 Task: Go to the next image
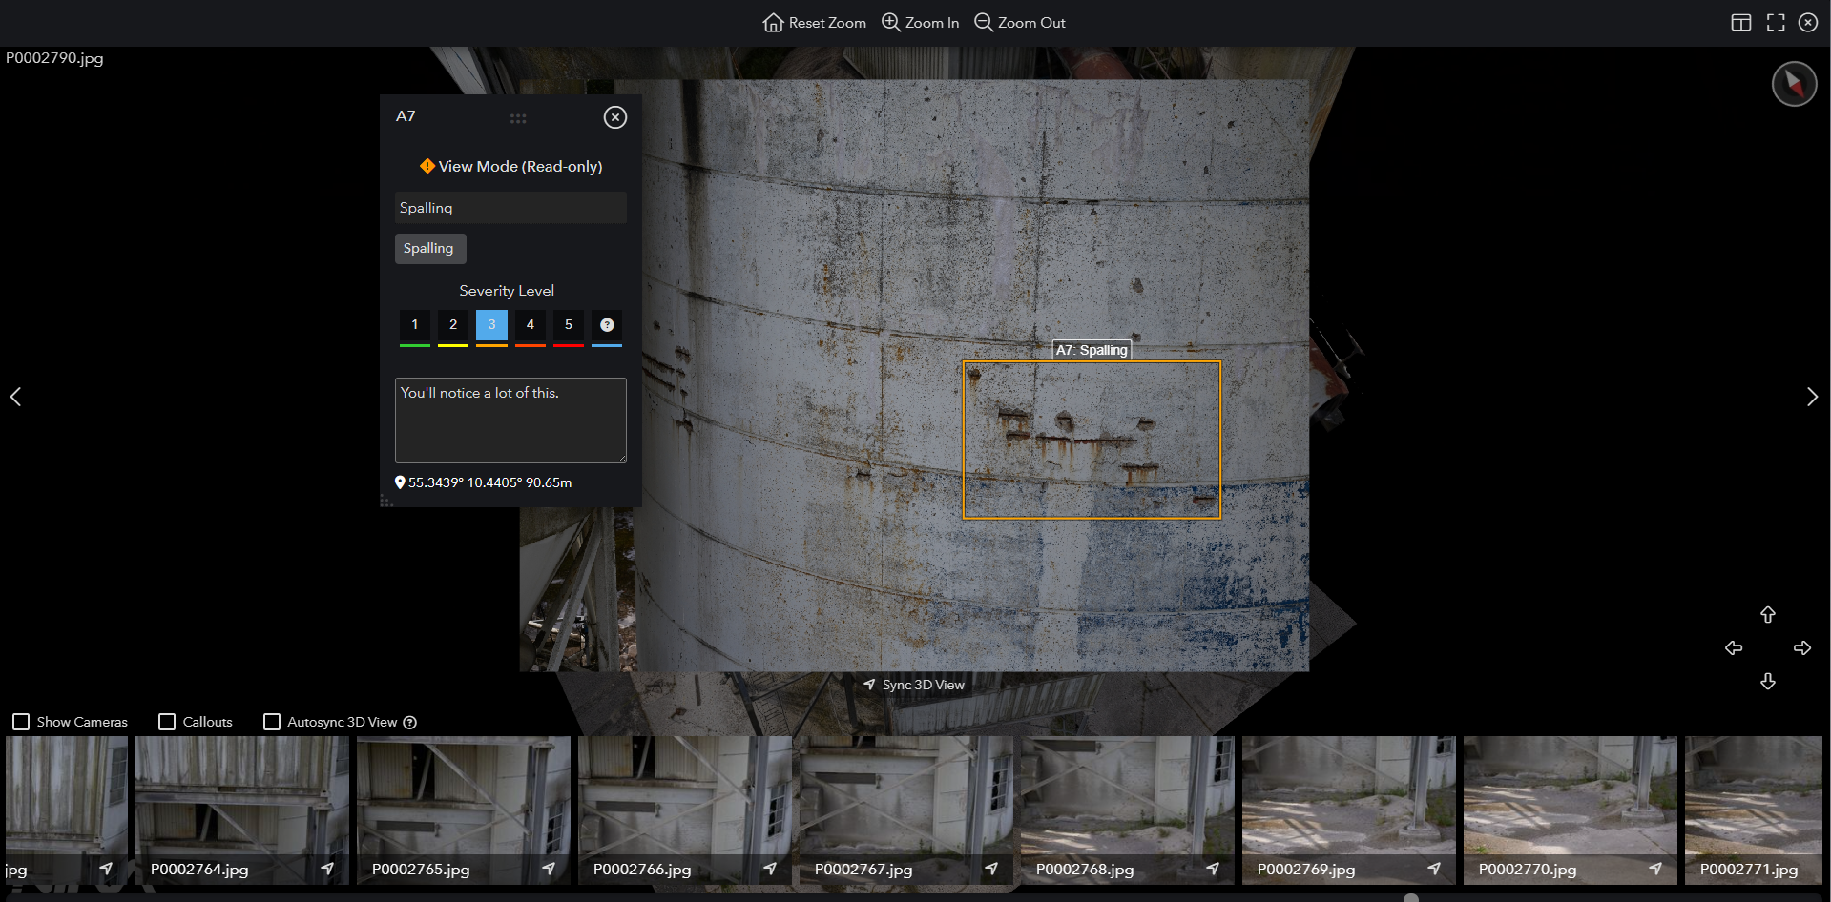point(1811,397)
